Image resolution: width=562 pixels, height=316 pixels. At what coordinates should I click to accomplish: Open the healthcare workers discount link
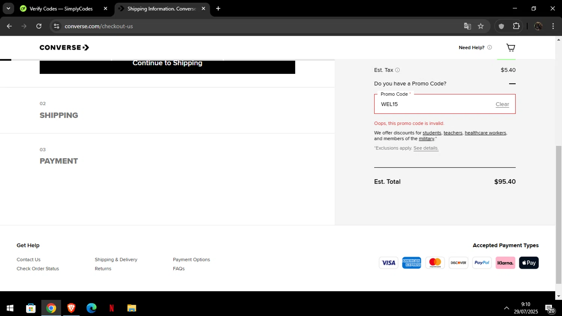485,133
